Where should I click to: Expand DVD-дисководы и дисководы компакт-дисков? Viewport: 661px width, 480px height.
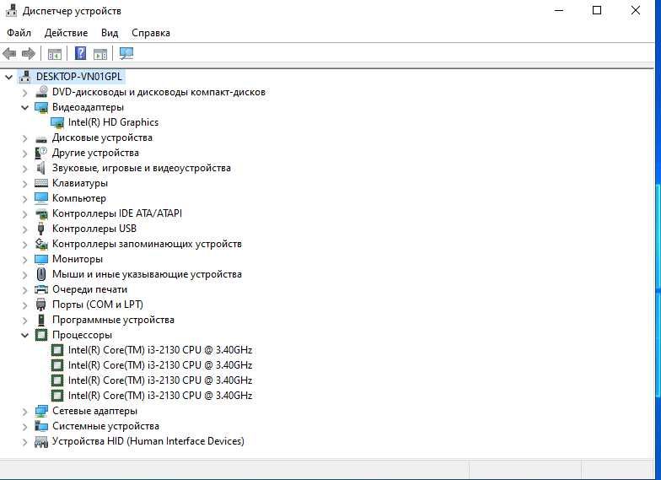[x=25, y=93]
